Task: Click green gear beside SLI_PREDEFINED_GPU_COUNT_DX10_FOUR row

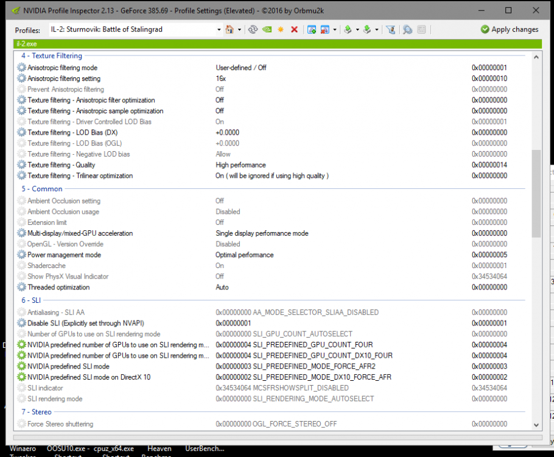Action: point(21,355)
